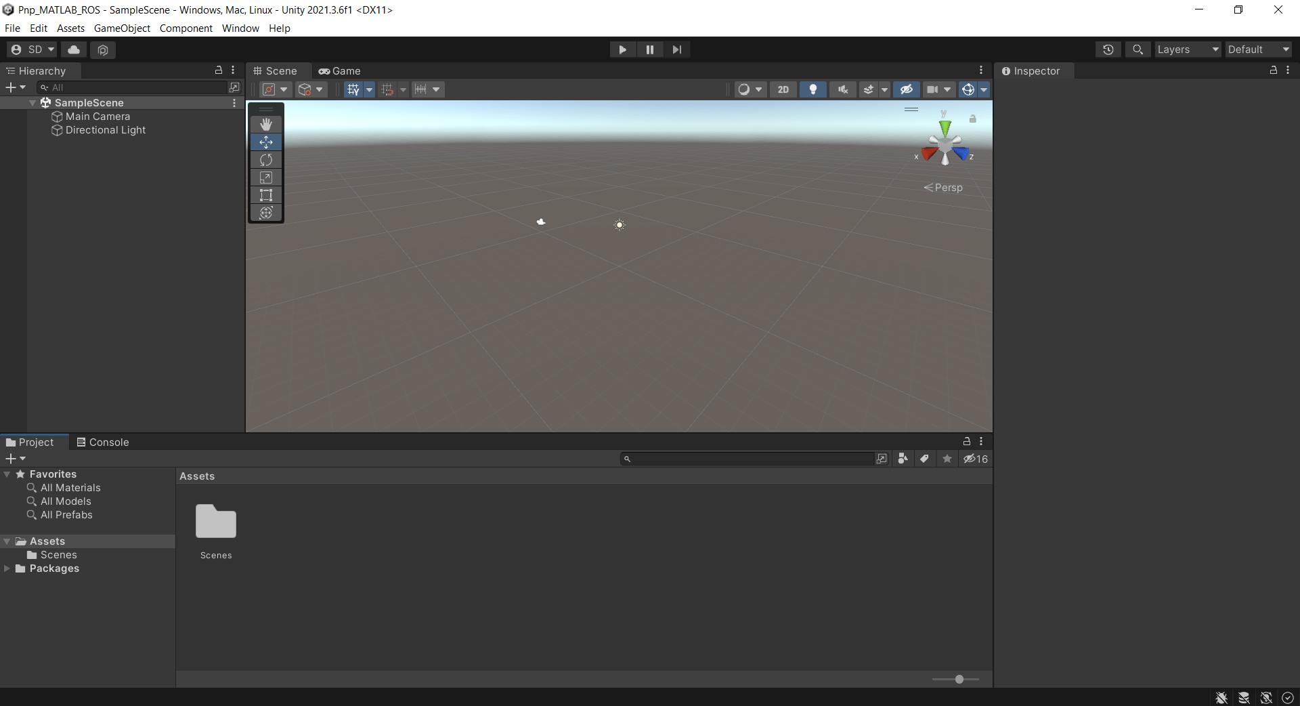The width and height of the screenshot is (1300, 706).
Task: Select the Scale tool
Action: point(265,178)
